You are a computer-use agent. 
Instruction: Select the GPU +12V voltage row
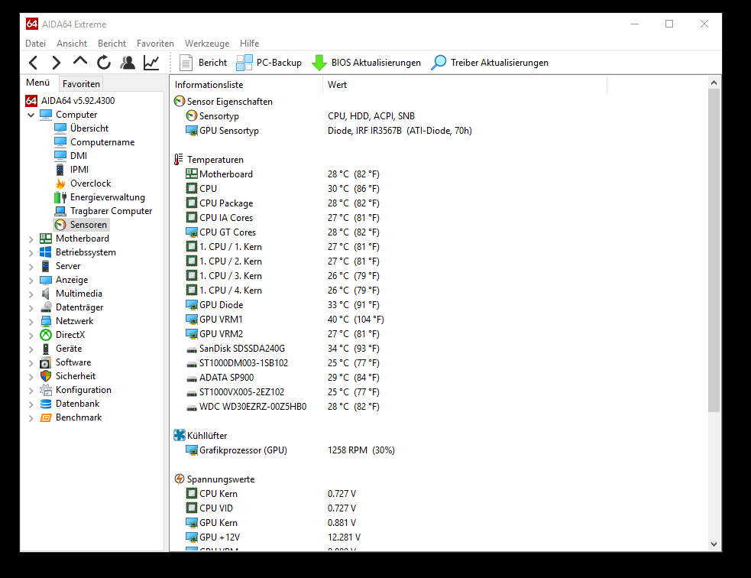click(x=273, y=537)
